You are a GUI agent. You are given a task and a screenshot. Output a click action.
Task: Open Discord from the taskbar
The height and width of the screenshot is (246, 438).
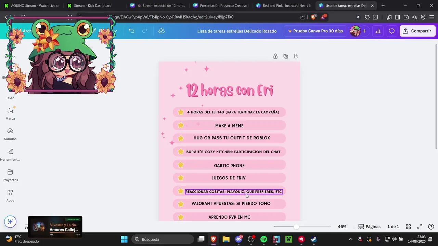point(239,239)
